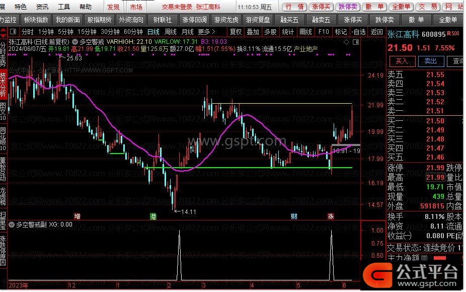
Task: Select the 周线 weekly chart tab
Action: (x=171, y=32)
